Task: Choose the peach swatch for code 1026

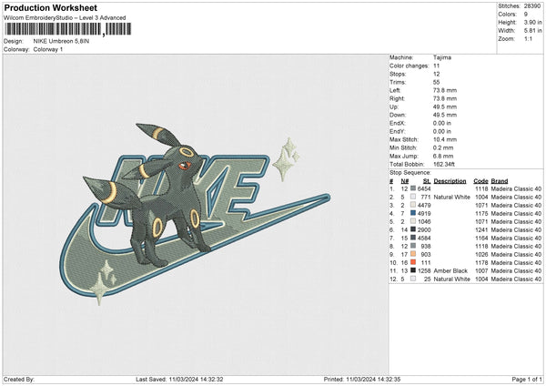Action: [x=413, y=254]
